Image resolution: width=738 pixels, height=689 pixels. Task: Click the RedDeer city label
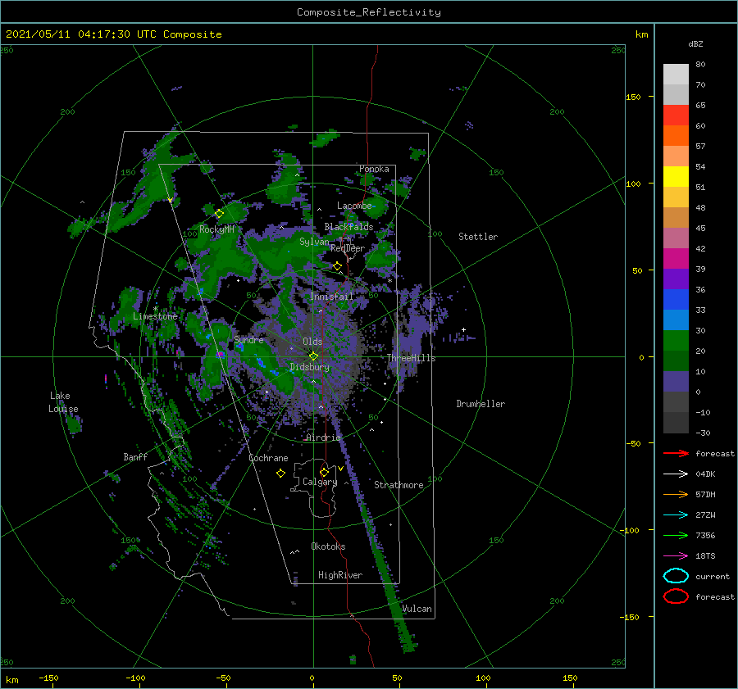tap(348, 248)
